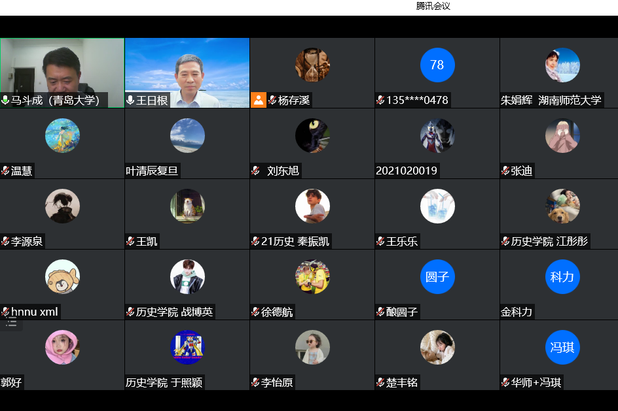
Task: Click the name label 历史学院 于照颖
Action: (164, 382)
